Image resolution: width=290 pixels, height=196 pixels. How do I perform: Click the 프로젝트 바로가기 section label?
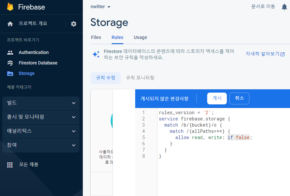pos(23,40)
